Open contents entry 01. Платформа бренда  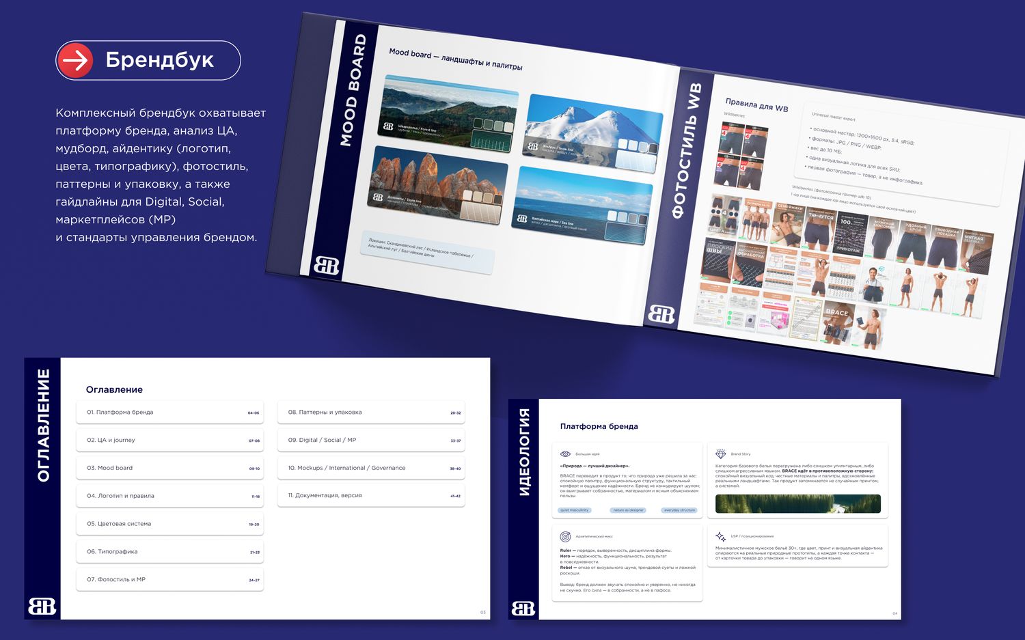point(169,413)
